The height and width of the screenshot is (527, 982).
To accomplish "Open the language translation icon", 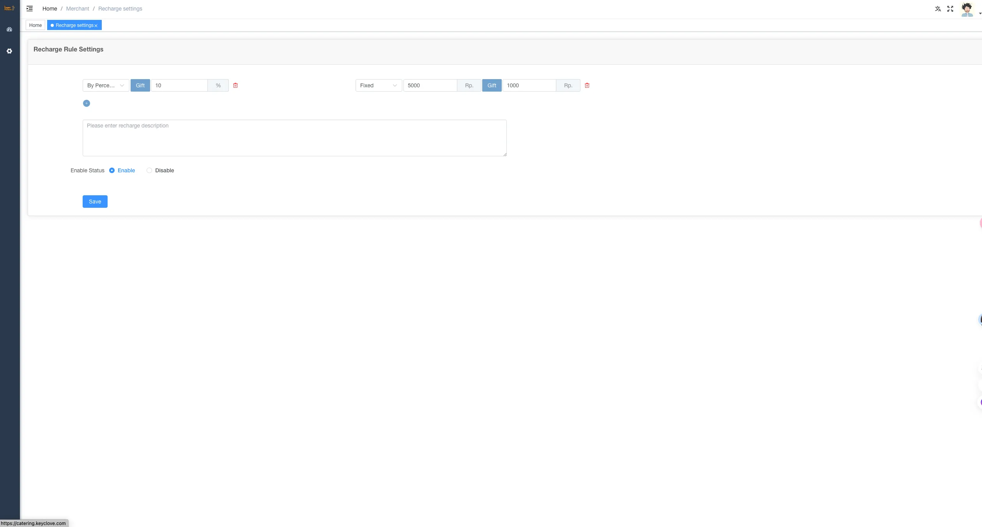I will tap(938, 9).
